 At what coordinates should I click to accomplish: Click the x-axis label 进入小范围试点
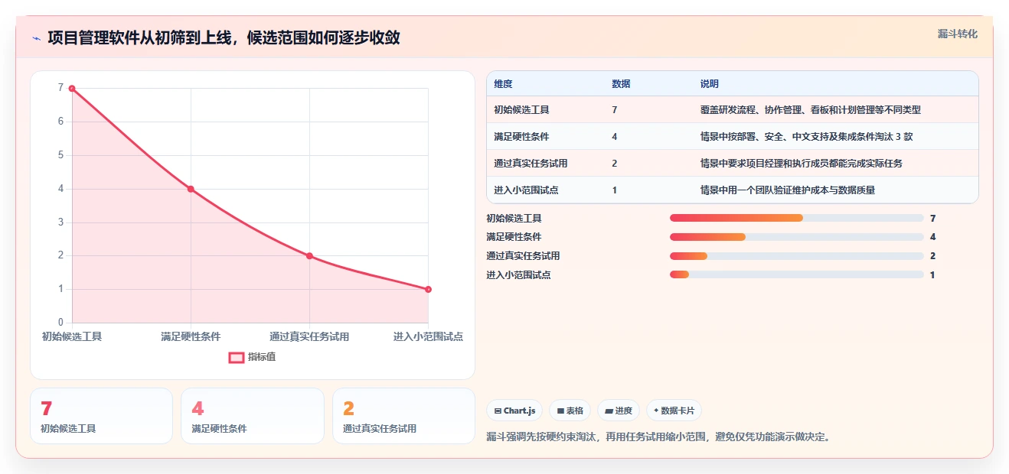tap(428, 336)
